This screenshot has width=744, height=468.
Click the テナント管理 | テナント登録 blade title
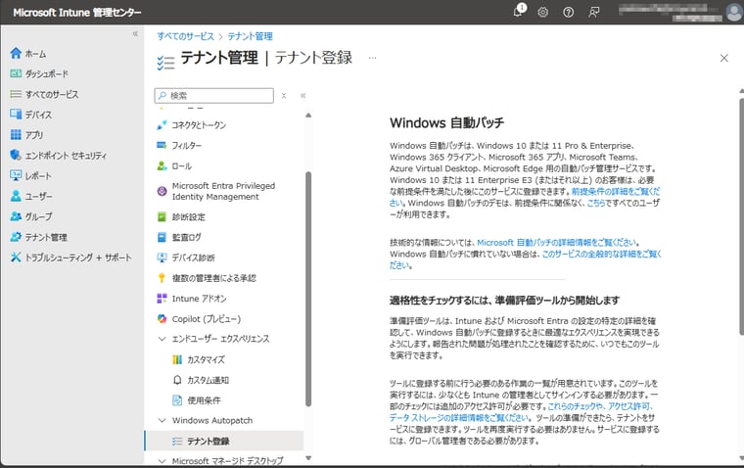click(266, 58)
